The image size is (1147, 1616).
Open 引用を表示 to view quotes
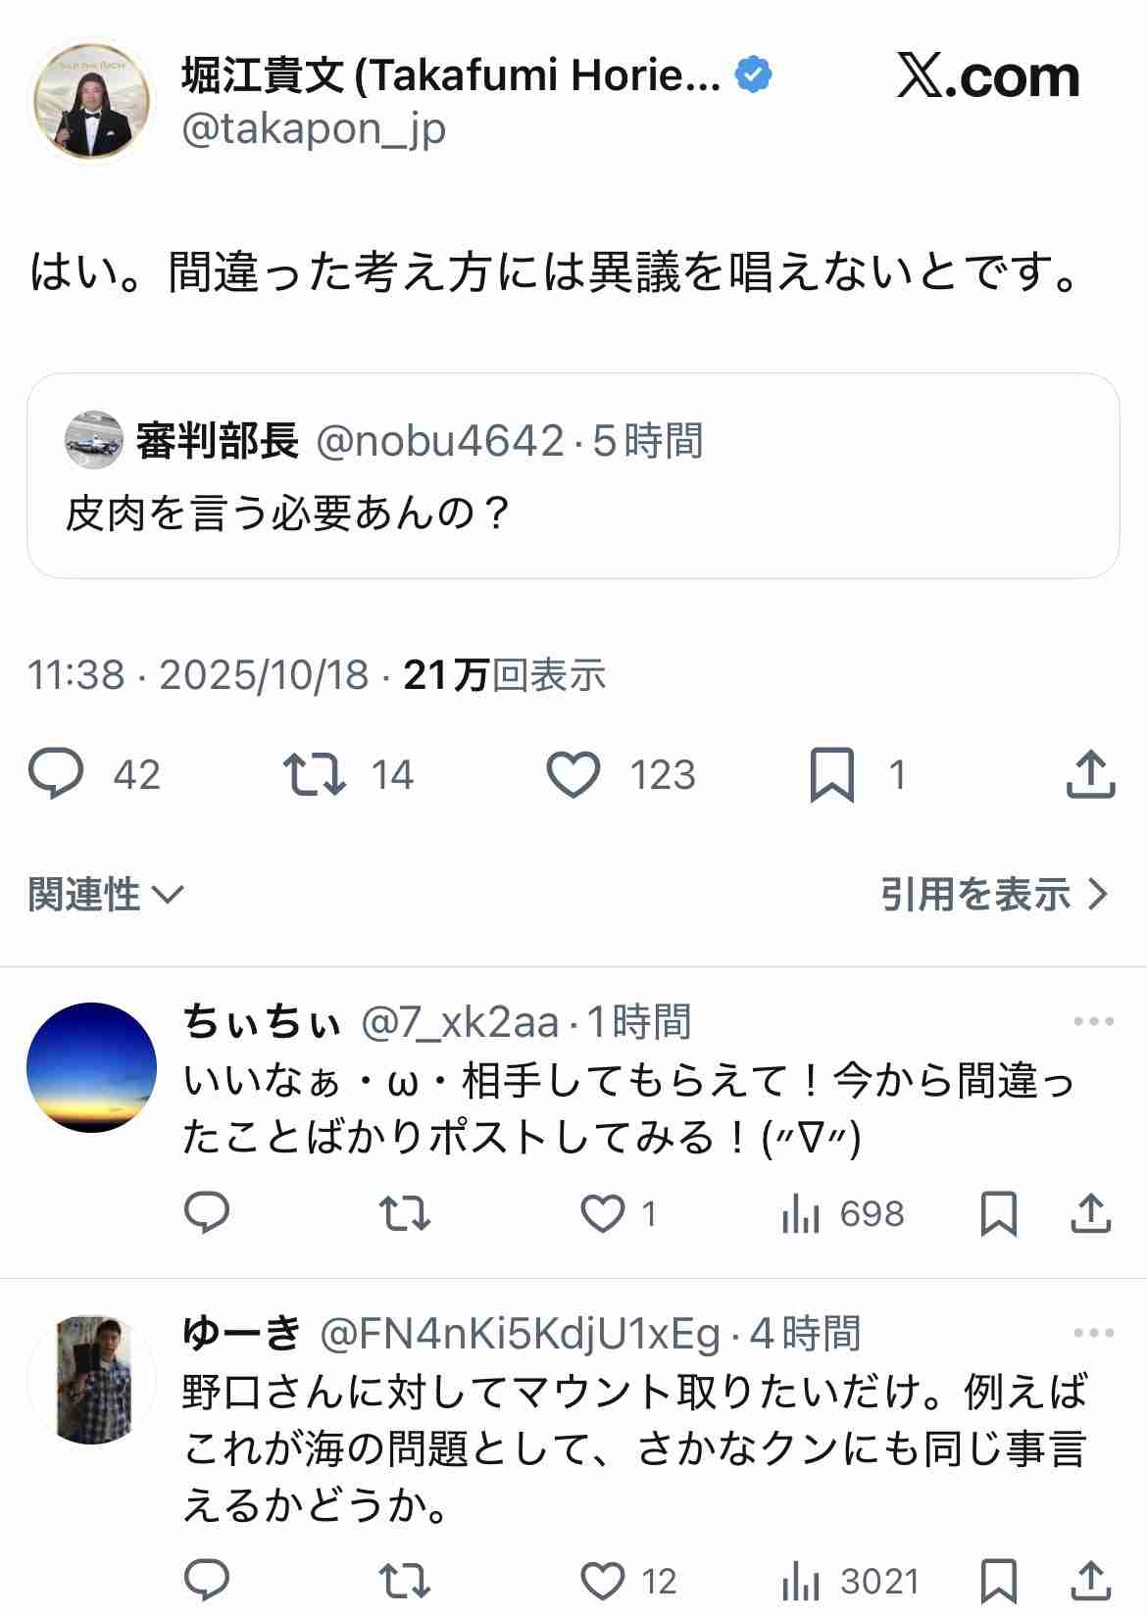(x=993, y=895)
